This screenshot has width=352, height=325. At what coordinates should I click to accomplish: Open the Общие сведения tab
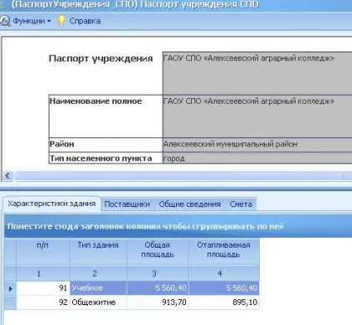tap(189, 204)
